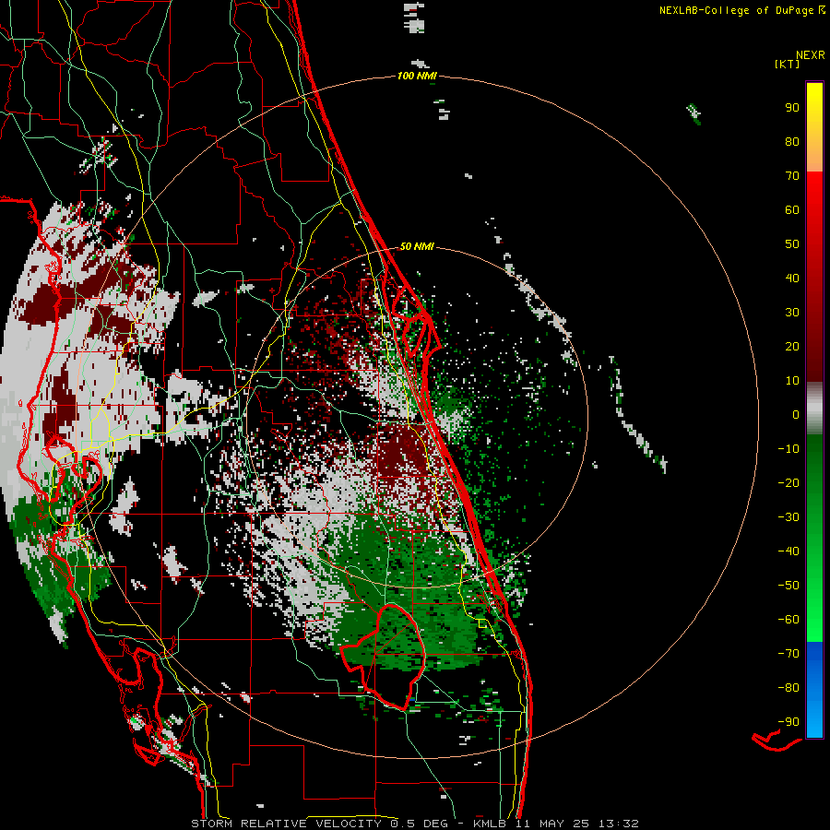Click the KMLB radar site identifier
This screenshot has width=830, height=830.
click(x=491, y=824)
